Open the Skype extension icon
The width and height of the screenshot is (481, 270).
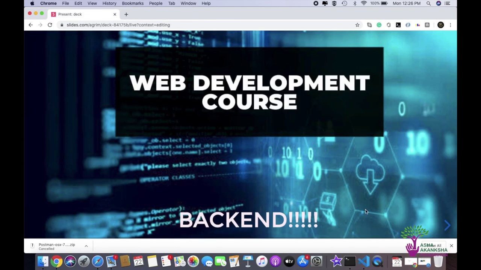click(369, 25)
